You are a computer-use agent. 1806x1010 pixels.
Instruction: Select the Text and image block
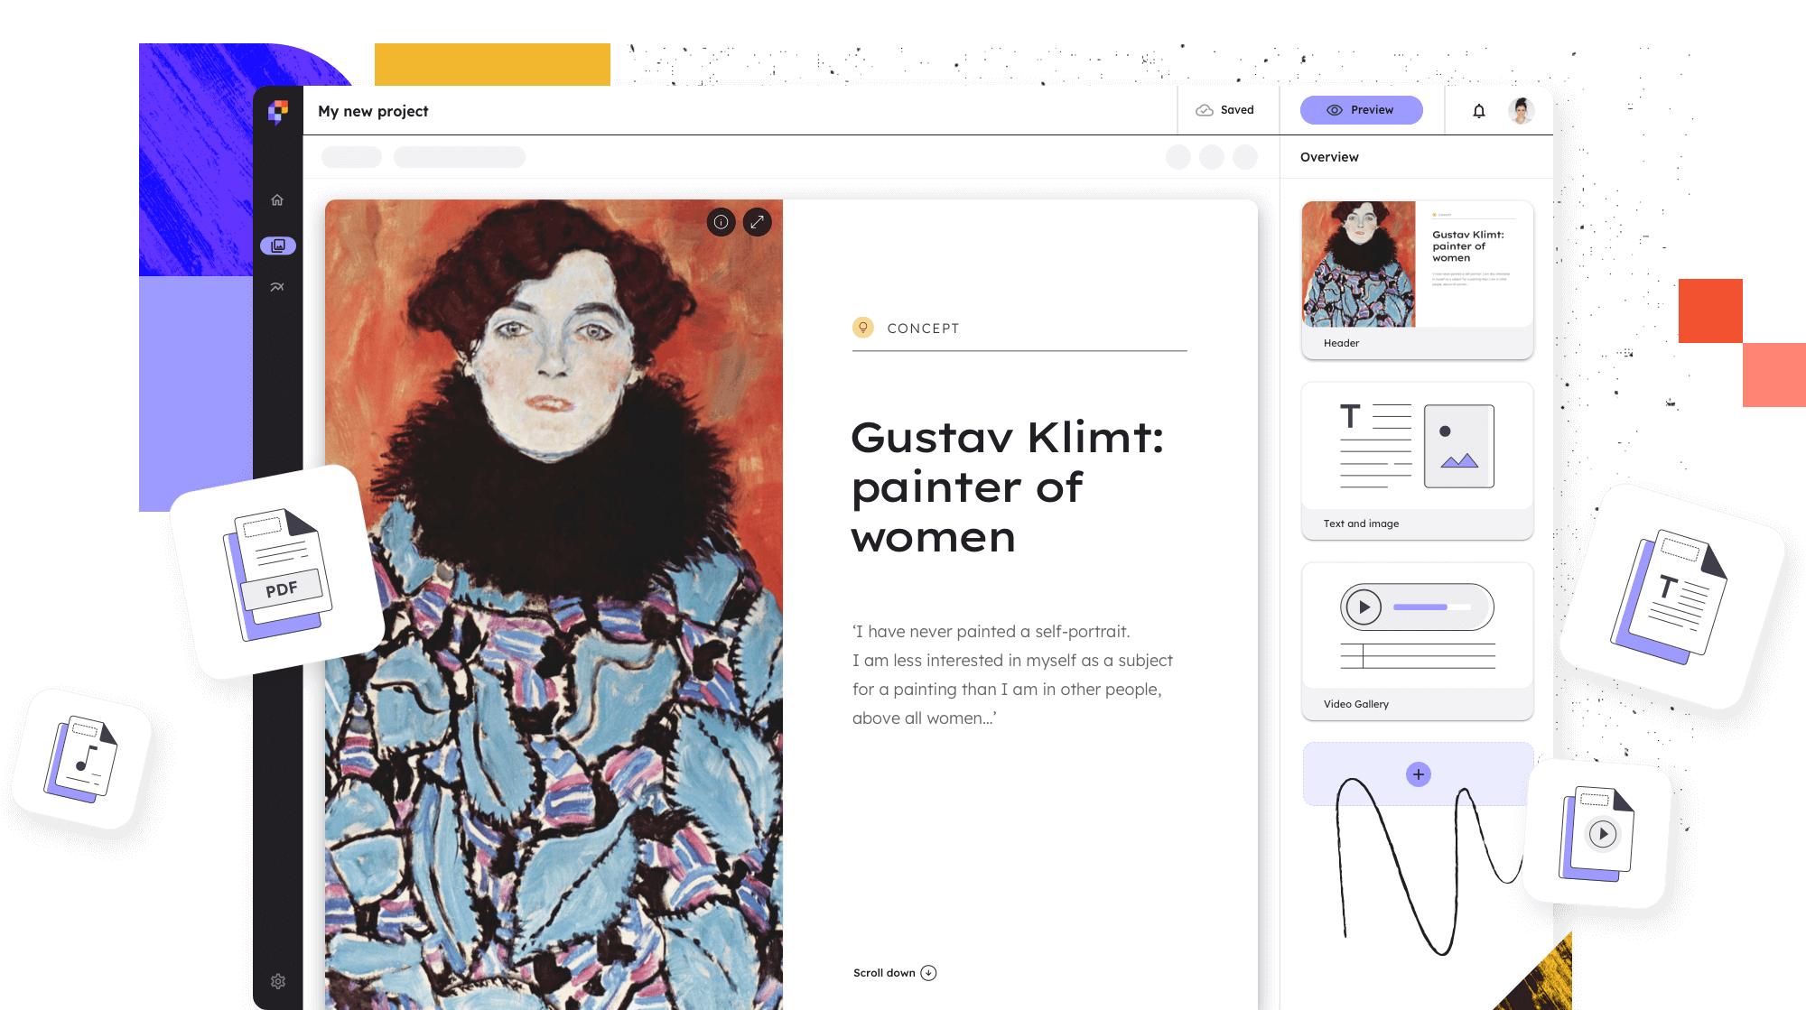[x=1418, y=460]
